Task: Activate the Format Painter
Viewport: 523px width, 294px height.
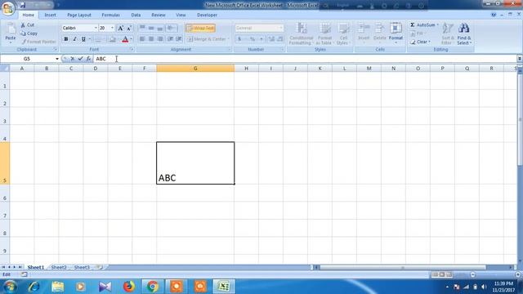Action: click(x=38, y=42)
